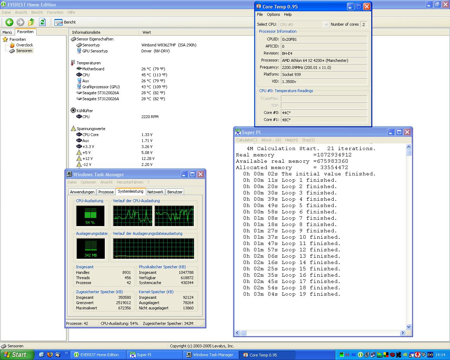Click the Spannungswerte warning icon
The image size is (450, 360).
click(73, 129)
